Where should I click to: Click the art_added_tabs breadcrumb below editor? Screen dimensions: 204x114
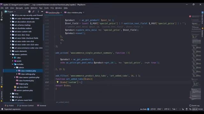click(62, 102)
